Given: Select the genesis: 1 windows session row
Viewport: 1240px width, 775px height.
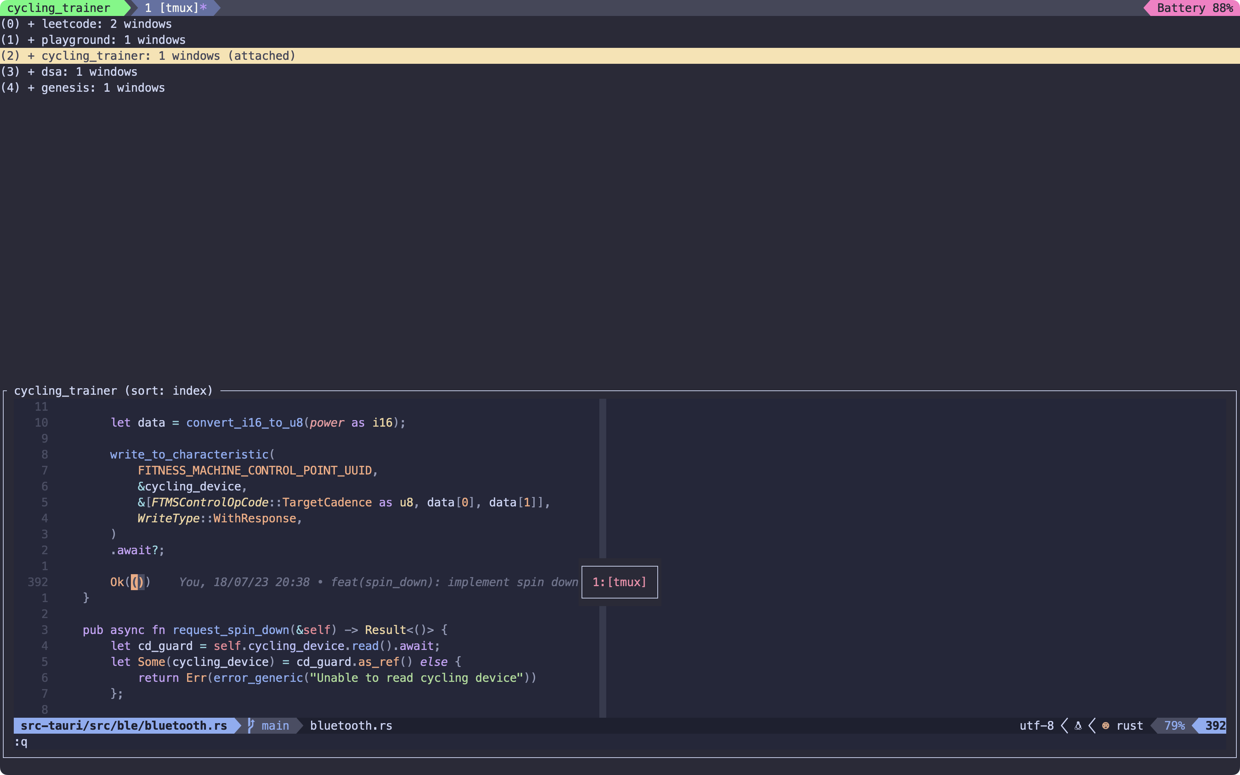Looking at the screenshot, I should pyautogui.click(x=620, y=88).
